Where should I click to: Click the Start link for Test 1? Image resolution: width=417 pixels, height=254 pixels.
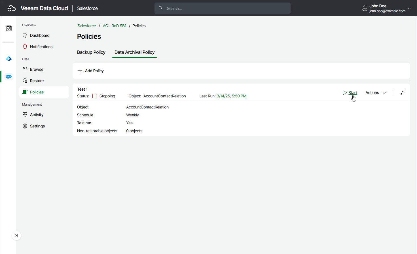click(353, 93)
